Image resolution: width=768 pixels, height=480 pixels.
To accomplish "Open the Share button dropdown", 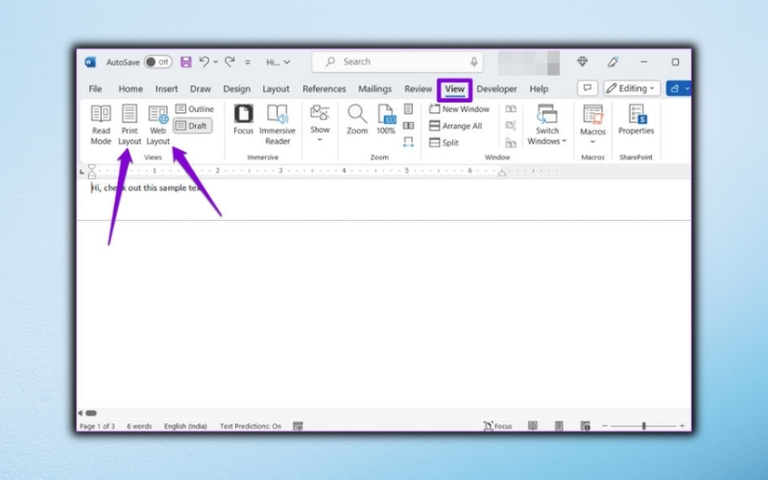I will [x=686, y=88].
